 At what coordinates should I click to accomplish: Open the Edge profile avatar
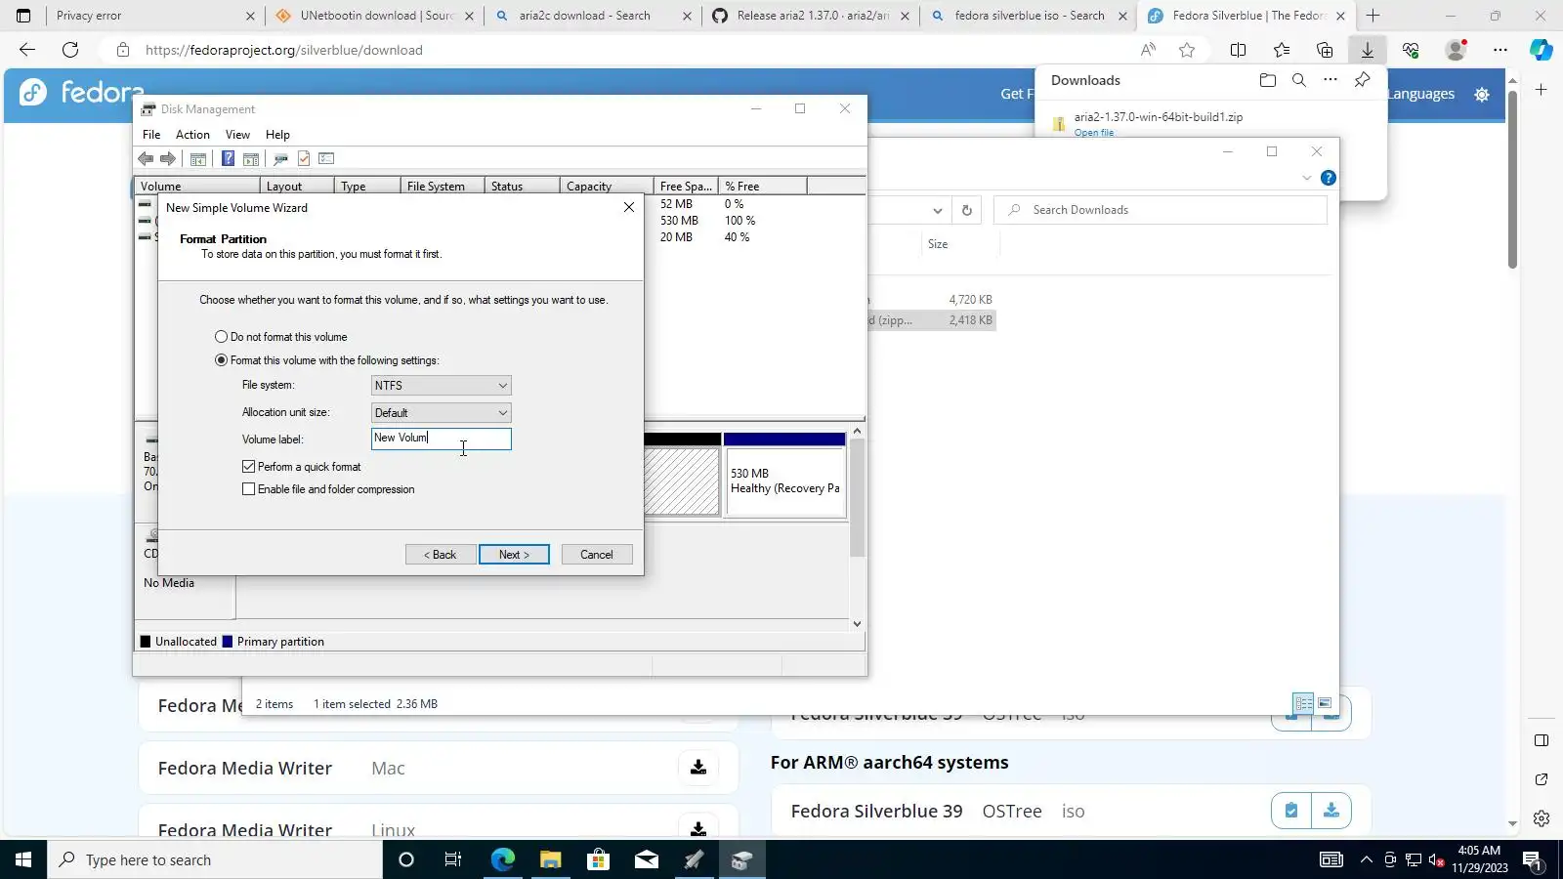(1456, 50)
